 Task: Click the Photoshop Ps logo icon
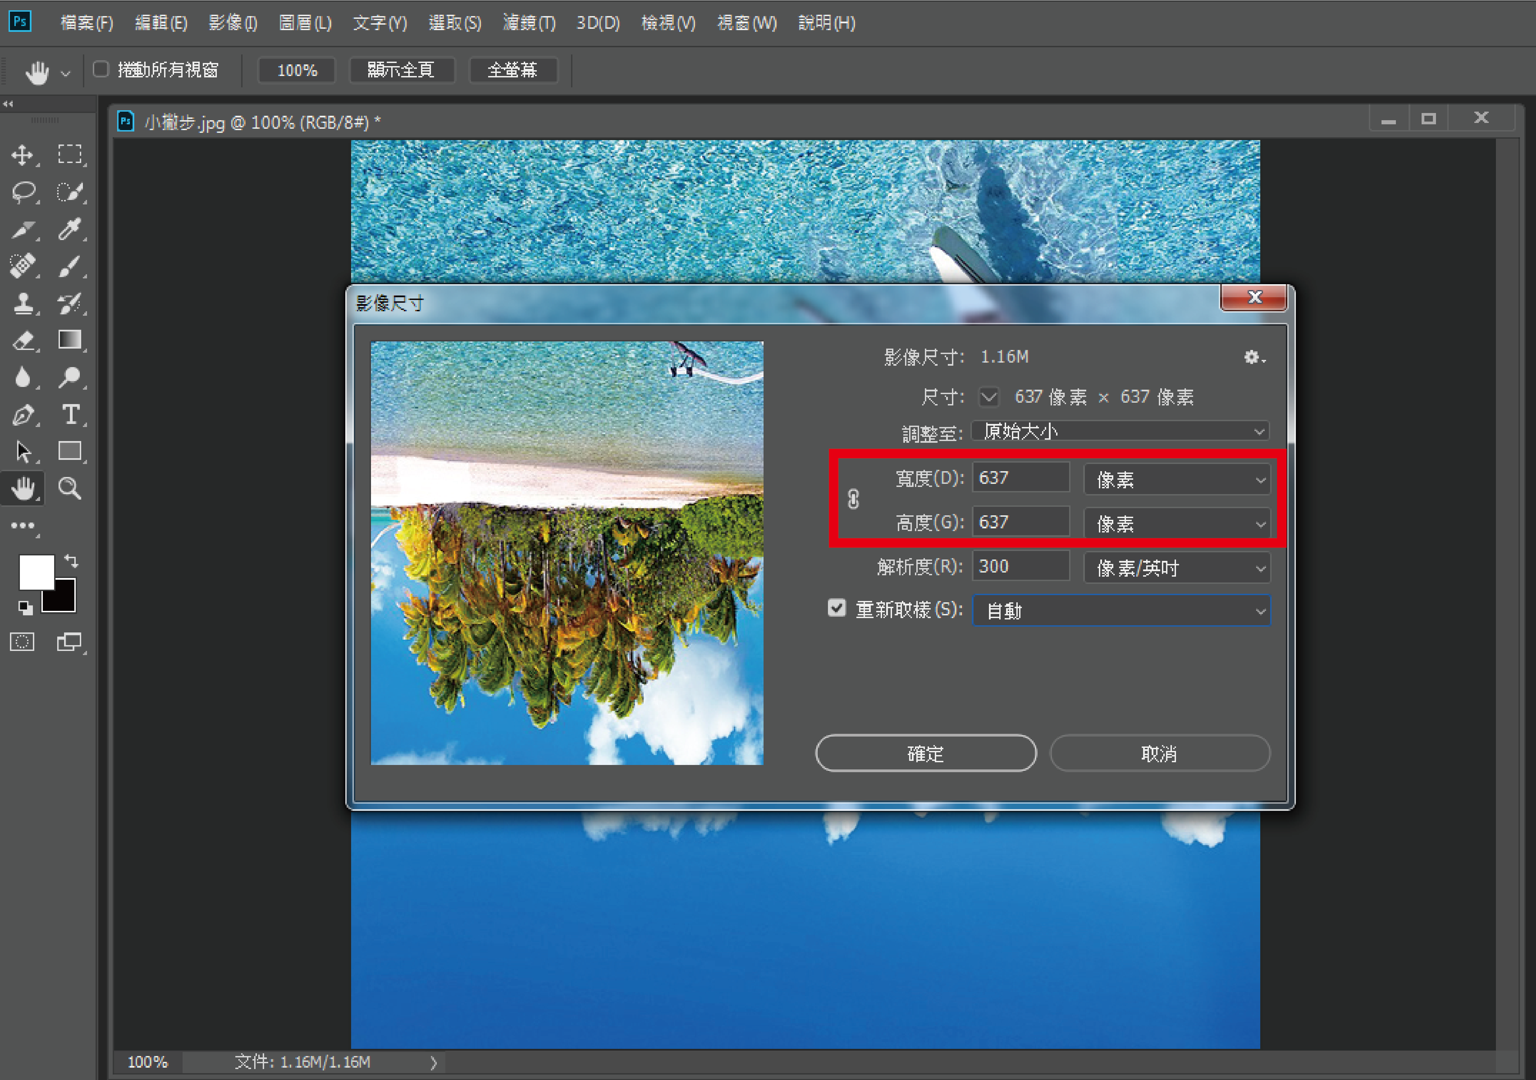pos(20,21)
